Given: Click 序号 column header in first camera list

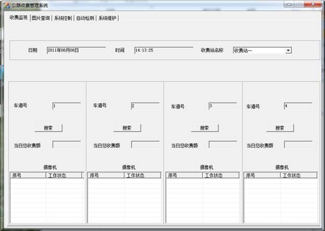Looking at the screenshot, I should click(x=28, y=175).
